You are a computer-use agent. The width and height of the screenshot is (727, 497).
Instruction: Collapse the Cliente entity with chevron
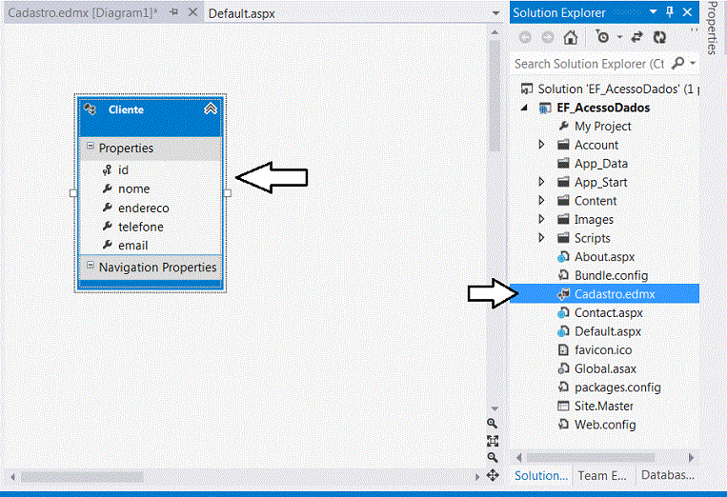pyautogui.click(x=211, y=109)
